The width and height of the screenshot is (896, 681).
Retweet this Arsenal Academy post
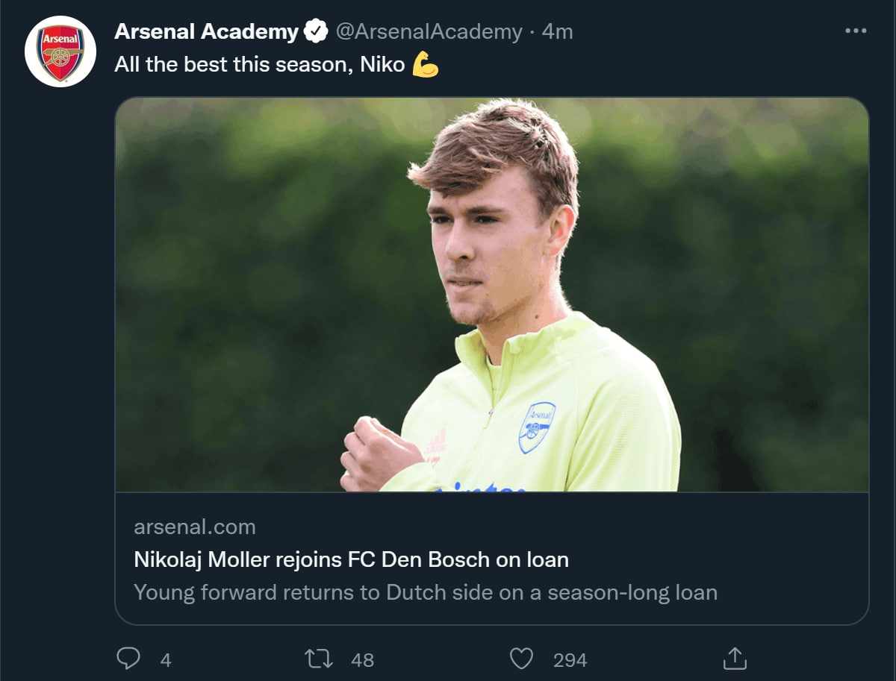coord(319,659)
